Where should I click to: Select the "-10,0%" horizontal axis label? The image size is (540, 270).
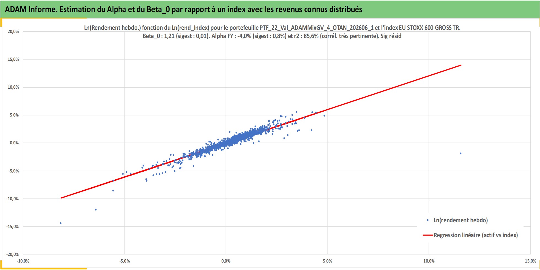coord(23,261)
